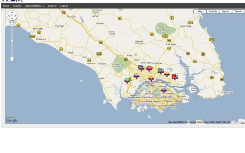245x153 pixels.
Task: Open the Track menu item
Action: pyautogui.click(x=6, y=6)
